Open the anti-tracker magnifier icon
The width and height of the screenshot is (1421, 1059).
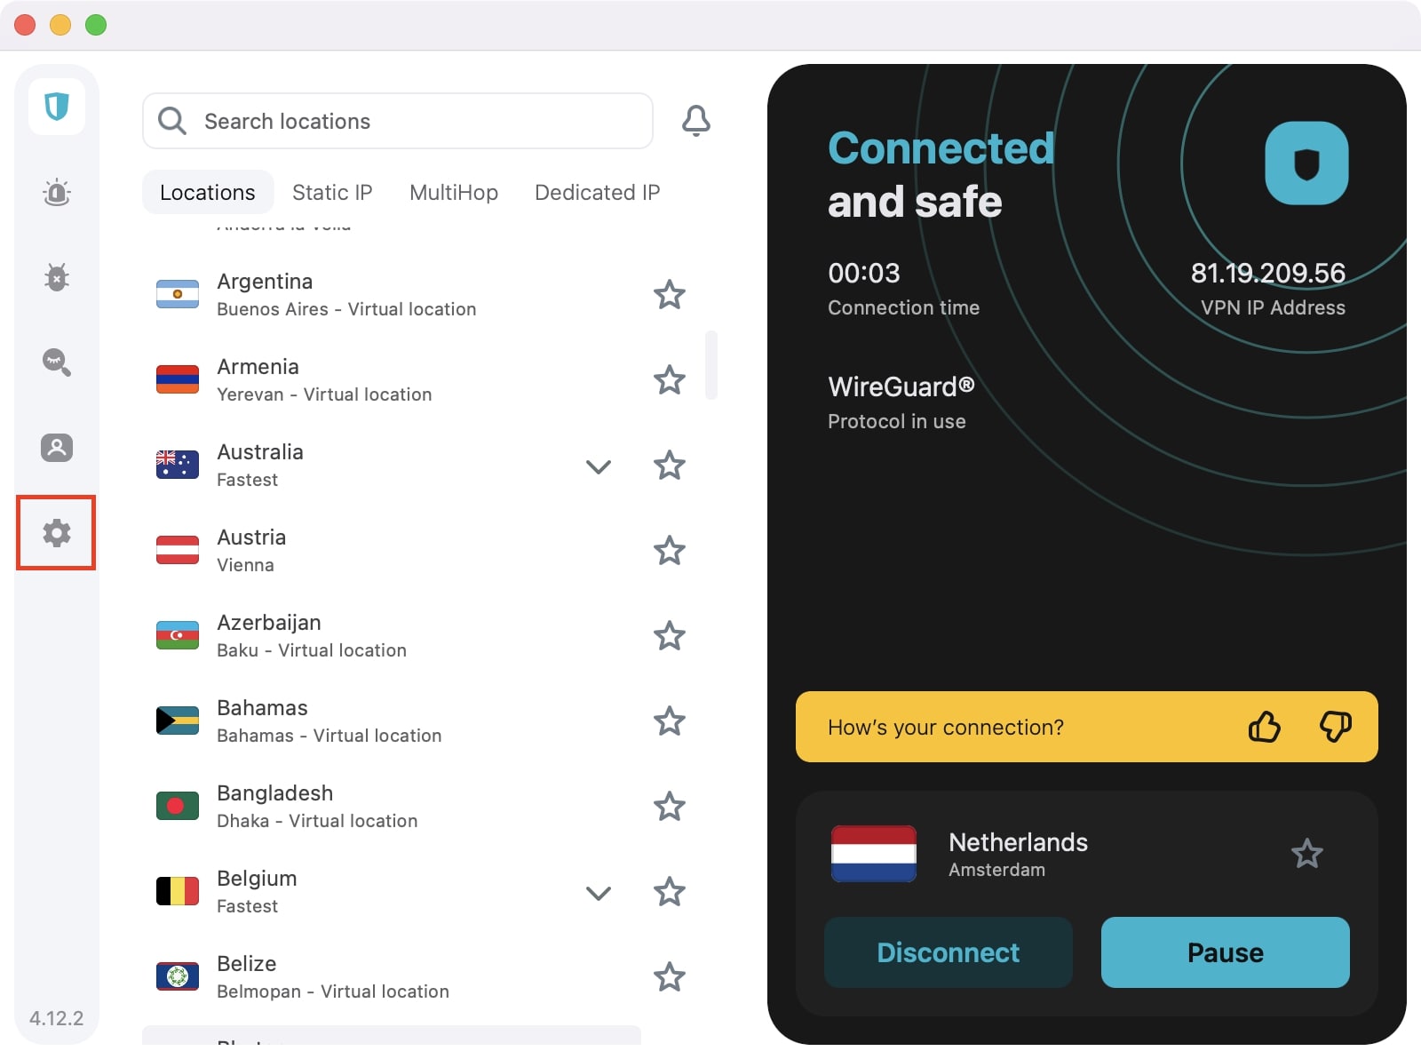(x=56, y=362)
